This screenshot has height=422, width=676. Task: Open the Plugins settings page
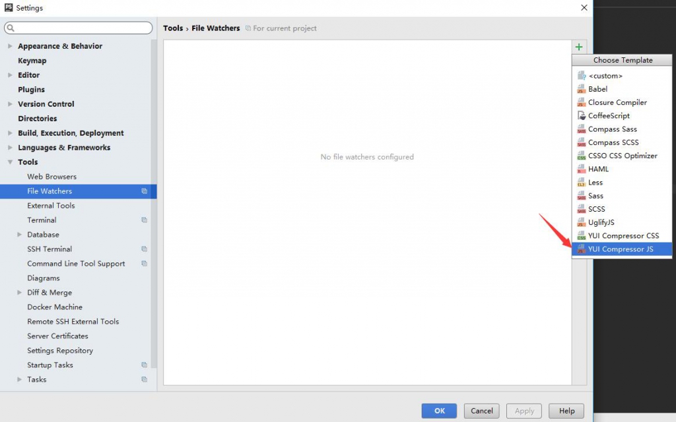[x=31, y=90]
